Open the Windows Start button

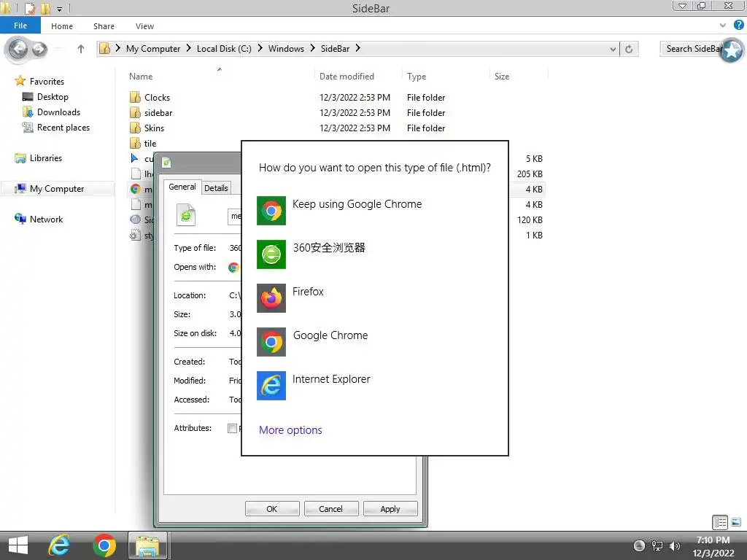(x=18, y=545)
